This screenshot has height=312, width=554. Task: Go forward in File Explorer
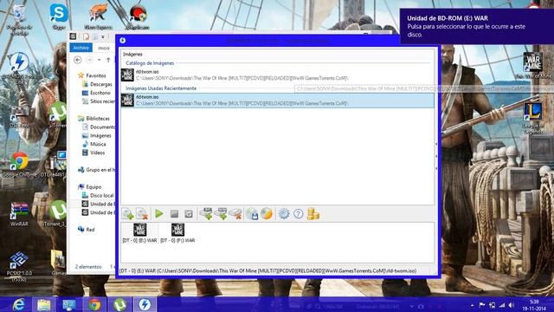[89, 60]
